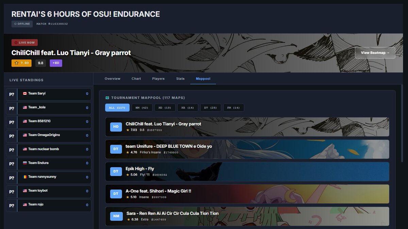Filter mappool by NM (42)
Viewport: 408px width, 229px height.
point(142,108)
